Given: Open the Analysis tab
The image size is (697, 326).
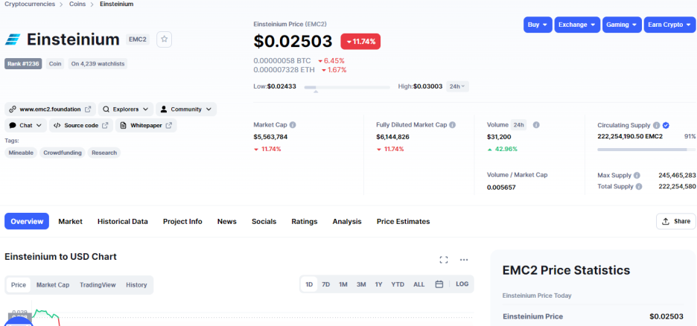Looking at the screenshot, I should [x=347, y=221].
